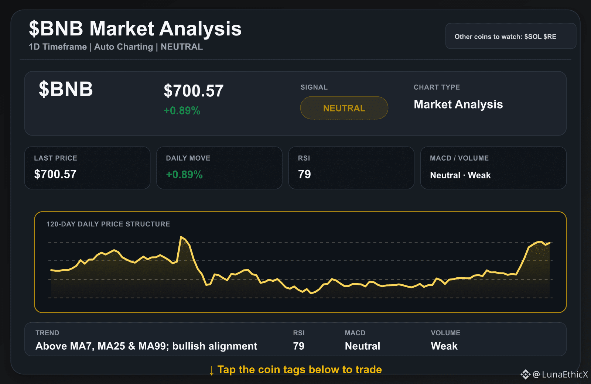Click the MACD 'Neutral' value in summary bar

pos(362,346)
